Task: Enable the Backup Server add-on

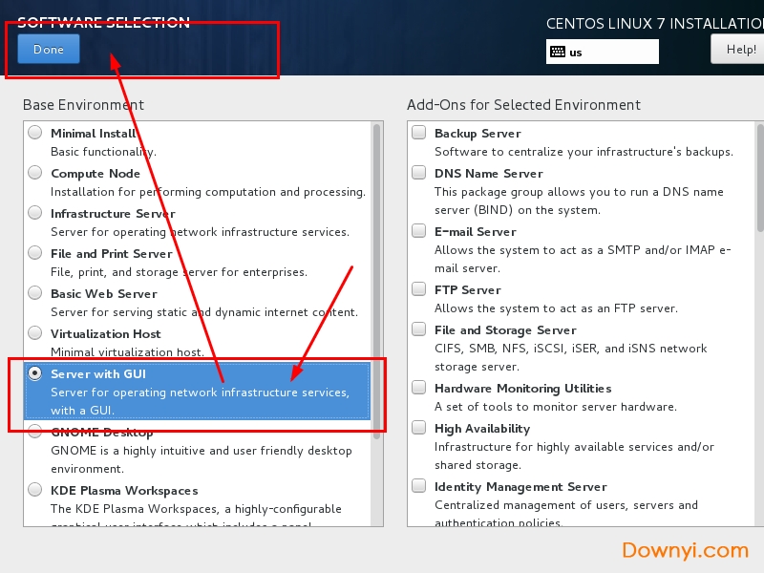Action: [x=419, y=133]
